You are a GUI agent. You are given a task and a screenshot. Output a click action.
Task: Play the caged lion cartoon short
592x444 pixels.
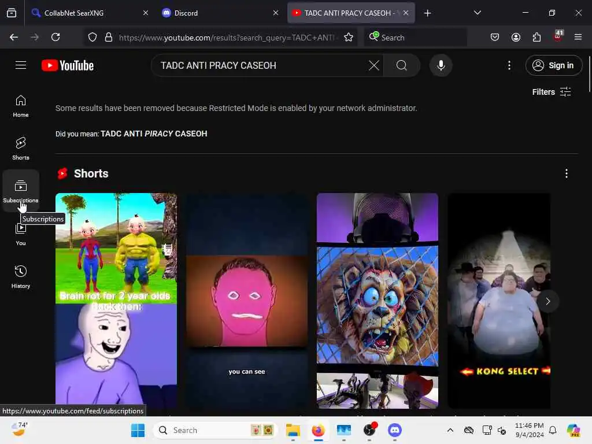pos(377,301)
